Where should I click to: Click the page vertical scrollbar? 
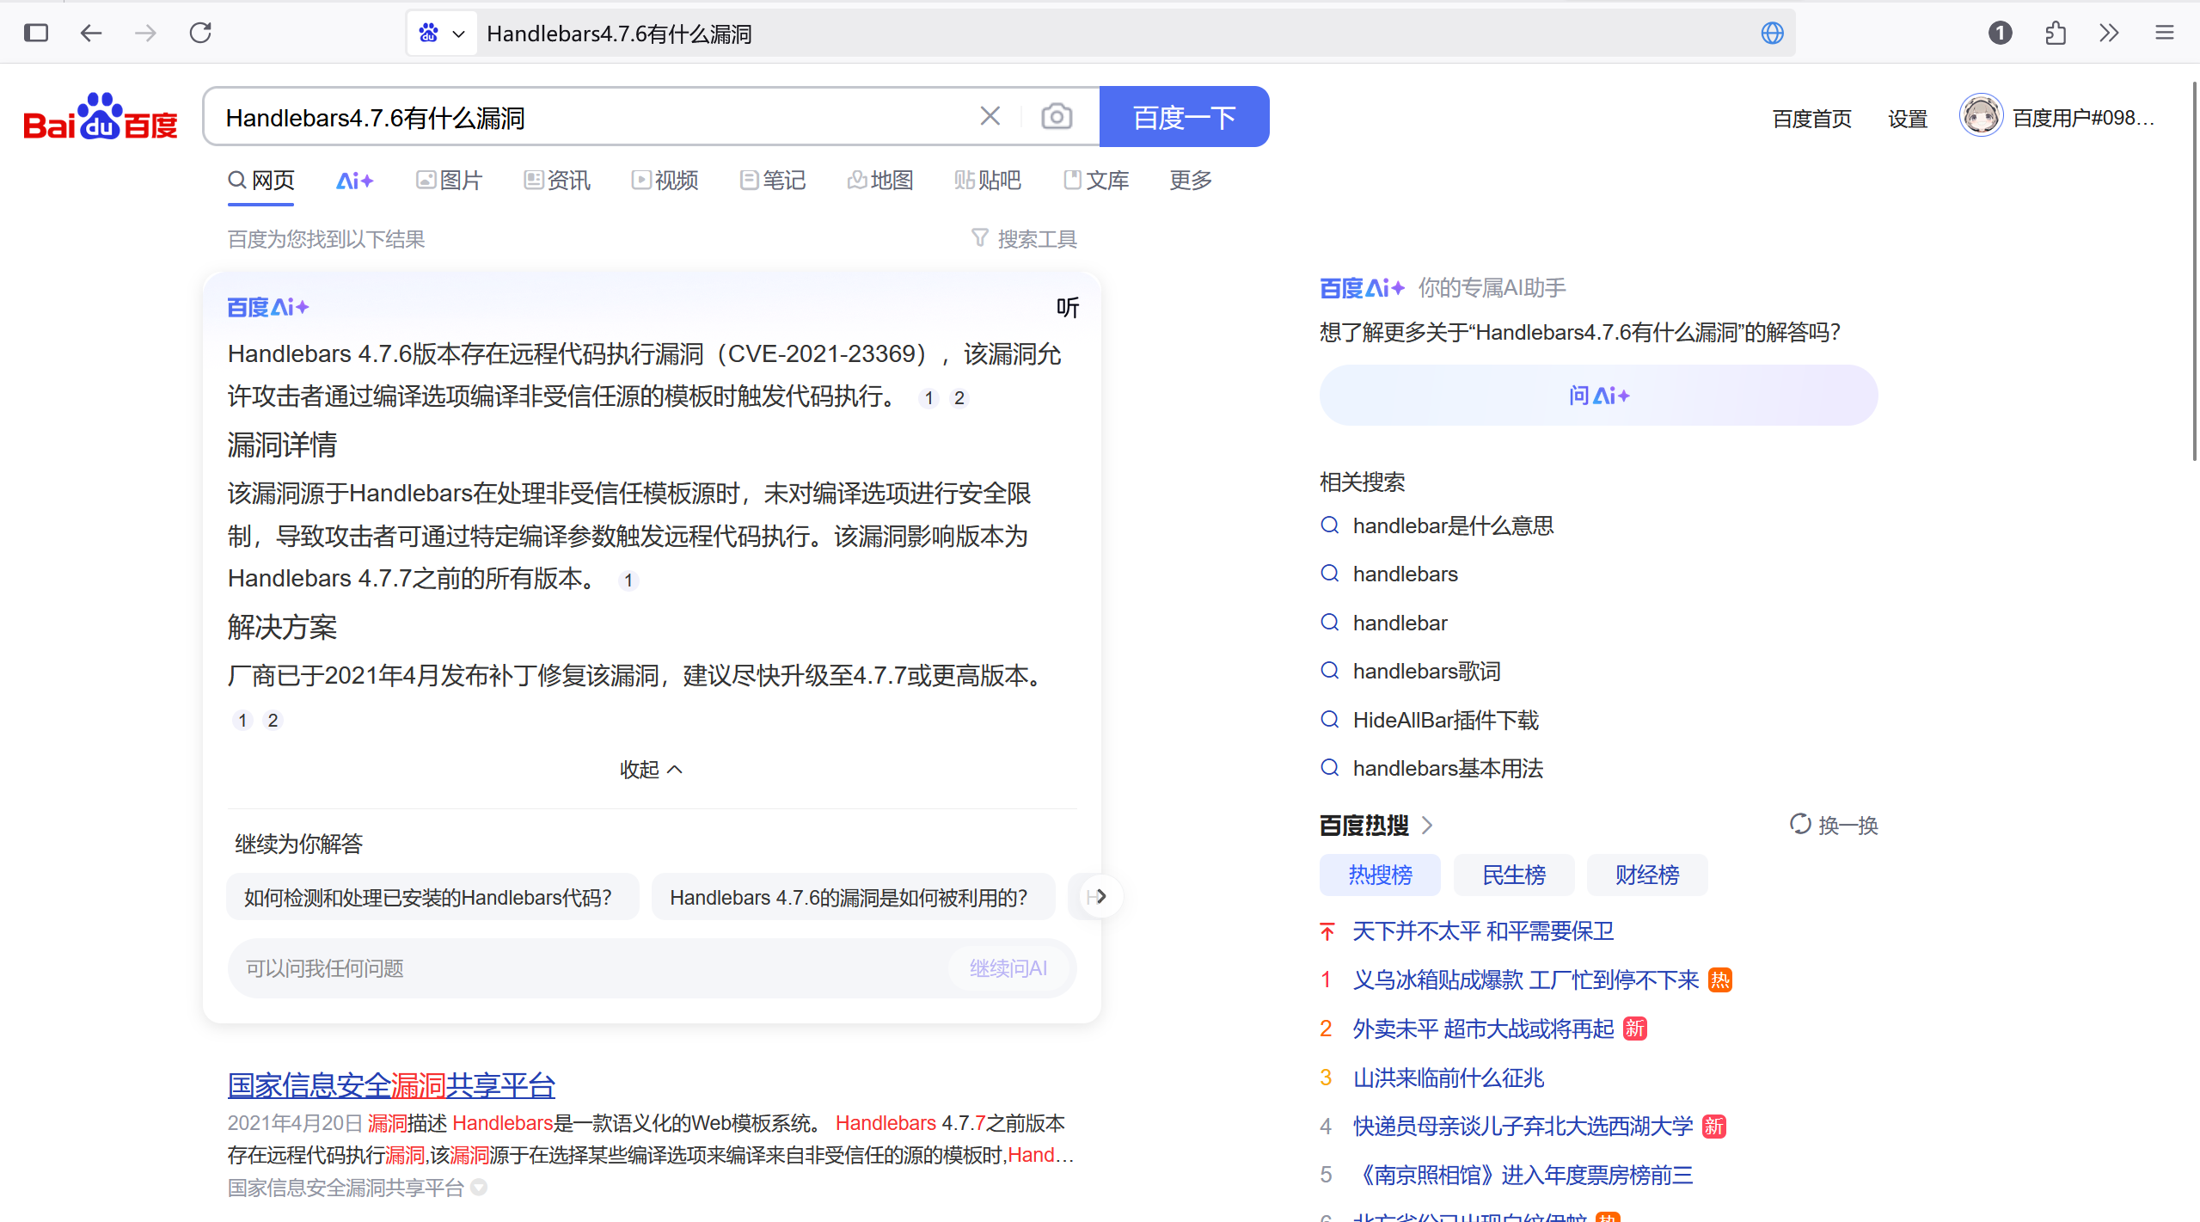click(x=2195, y=272)
